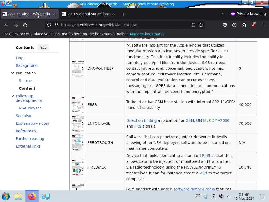The height and width of the screenshot is (202, 269).
Task: Open the extensions puzzle-piece menu
Action: coord(244,25)
